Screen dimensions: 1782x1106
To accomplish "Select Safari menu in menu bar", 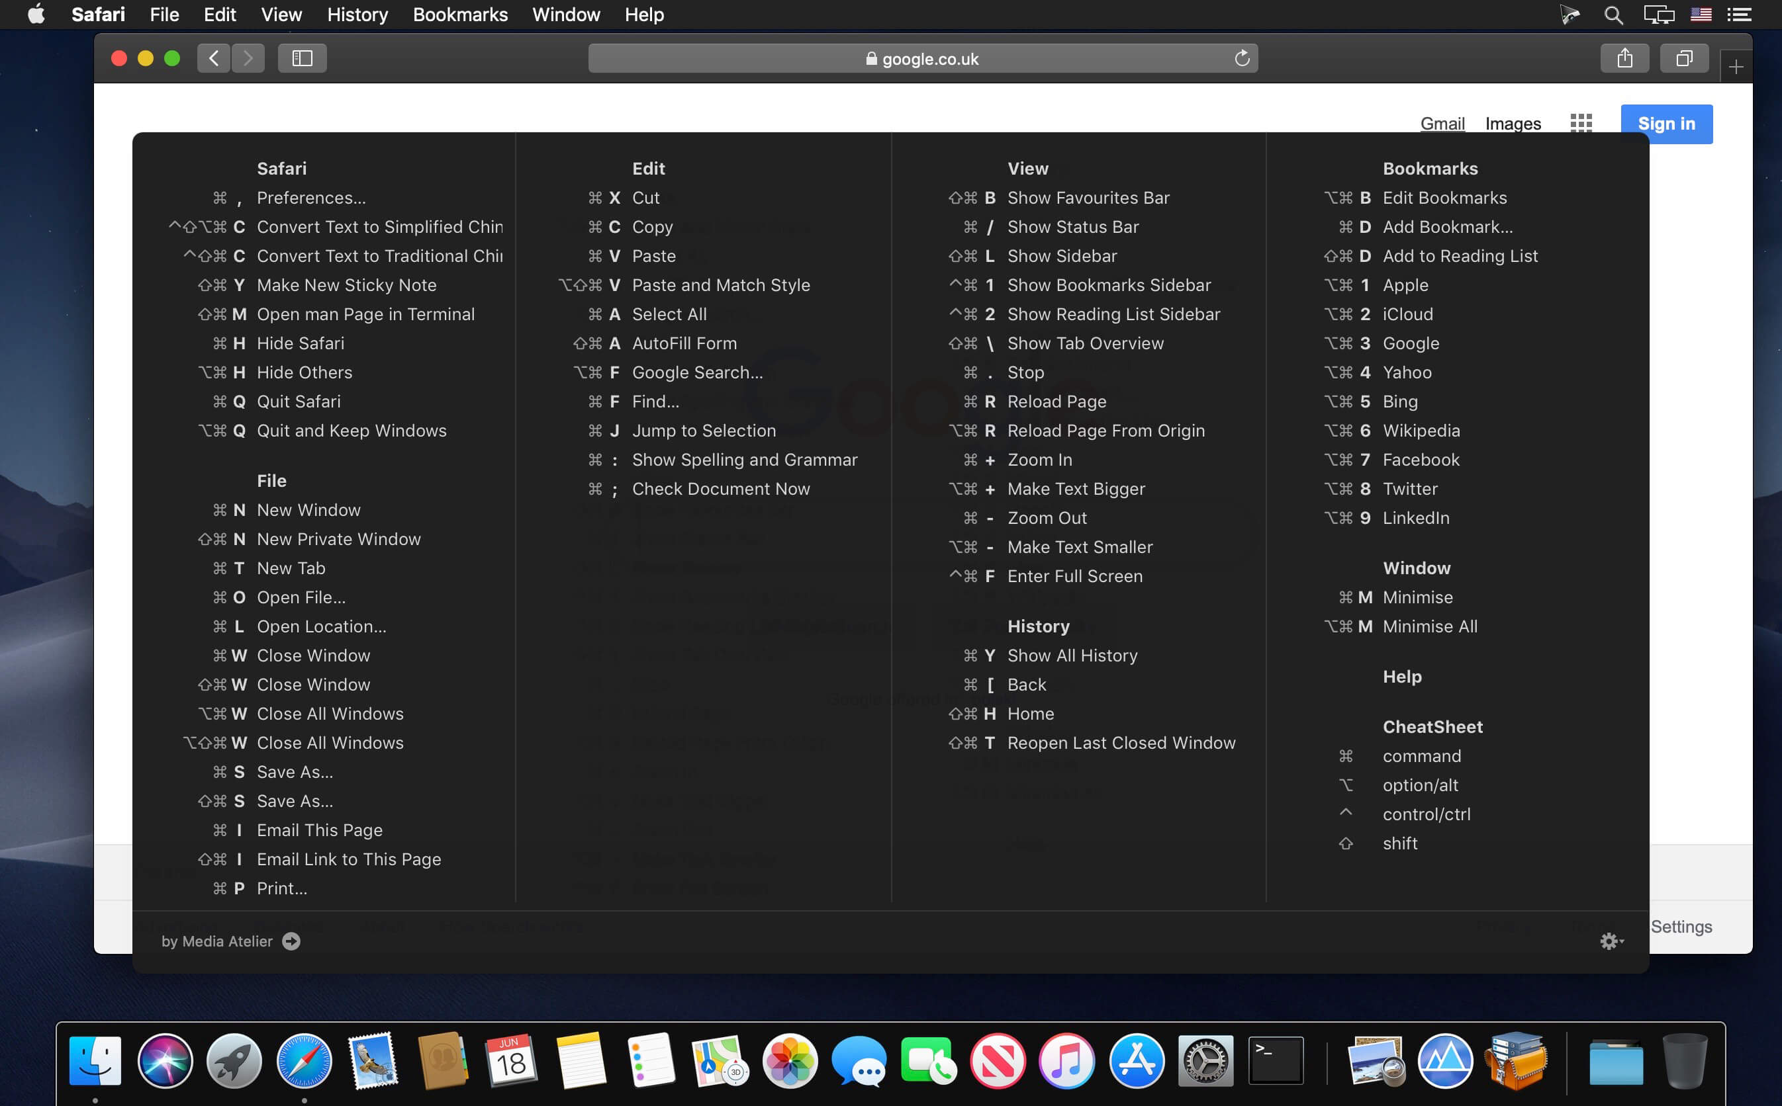I will (x=98, y=14).
